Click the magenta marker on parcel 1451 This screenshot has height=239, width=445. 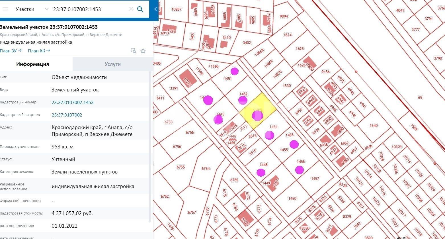[234, 71]
